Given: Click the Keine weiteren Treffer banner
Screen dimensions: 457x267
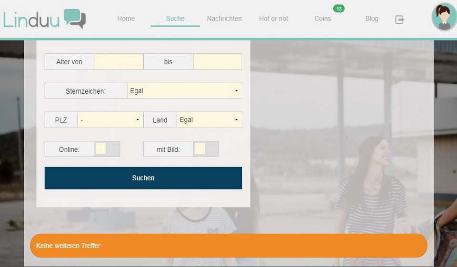Looking at the screenshot, I should coord(228,246).
